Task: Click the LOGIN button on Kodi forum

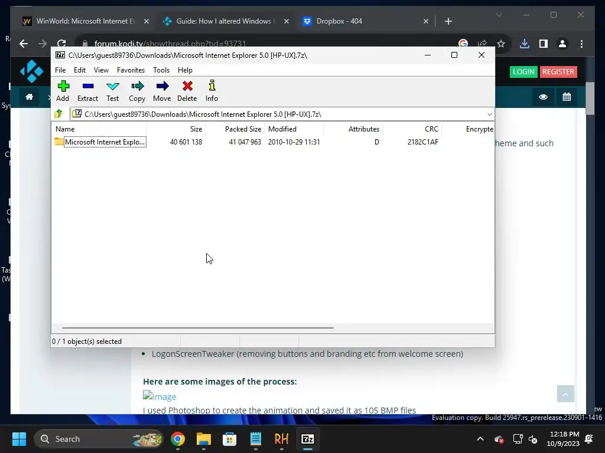Action: [x=523, y=71]
